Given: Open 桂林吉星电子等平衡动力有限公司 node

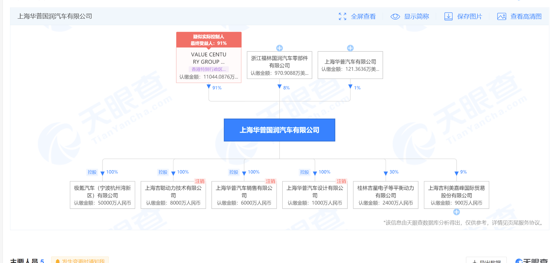Looking at the screenshot, I should 386,195.
